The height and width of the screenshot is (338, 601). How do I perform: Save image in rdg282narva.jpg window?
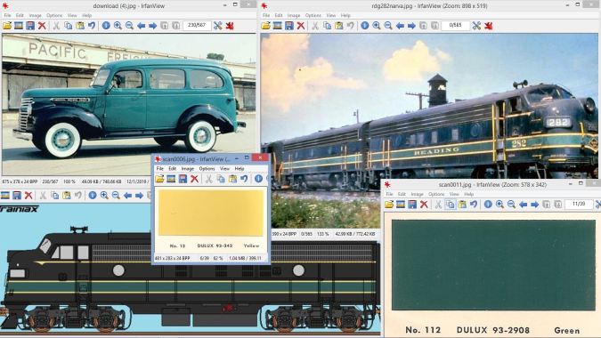[289, 26]
